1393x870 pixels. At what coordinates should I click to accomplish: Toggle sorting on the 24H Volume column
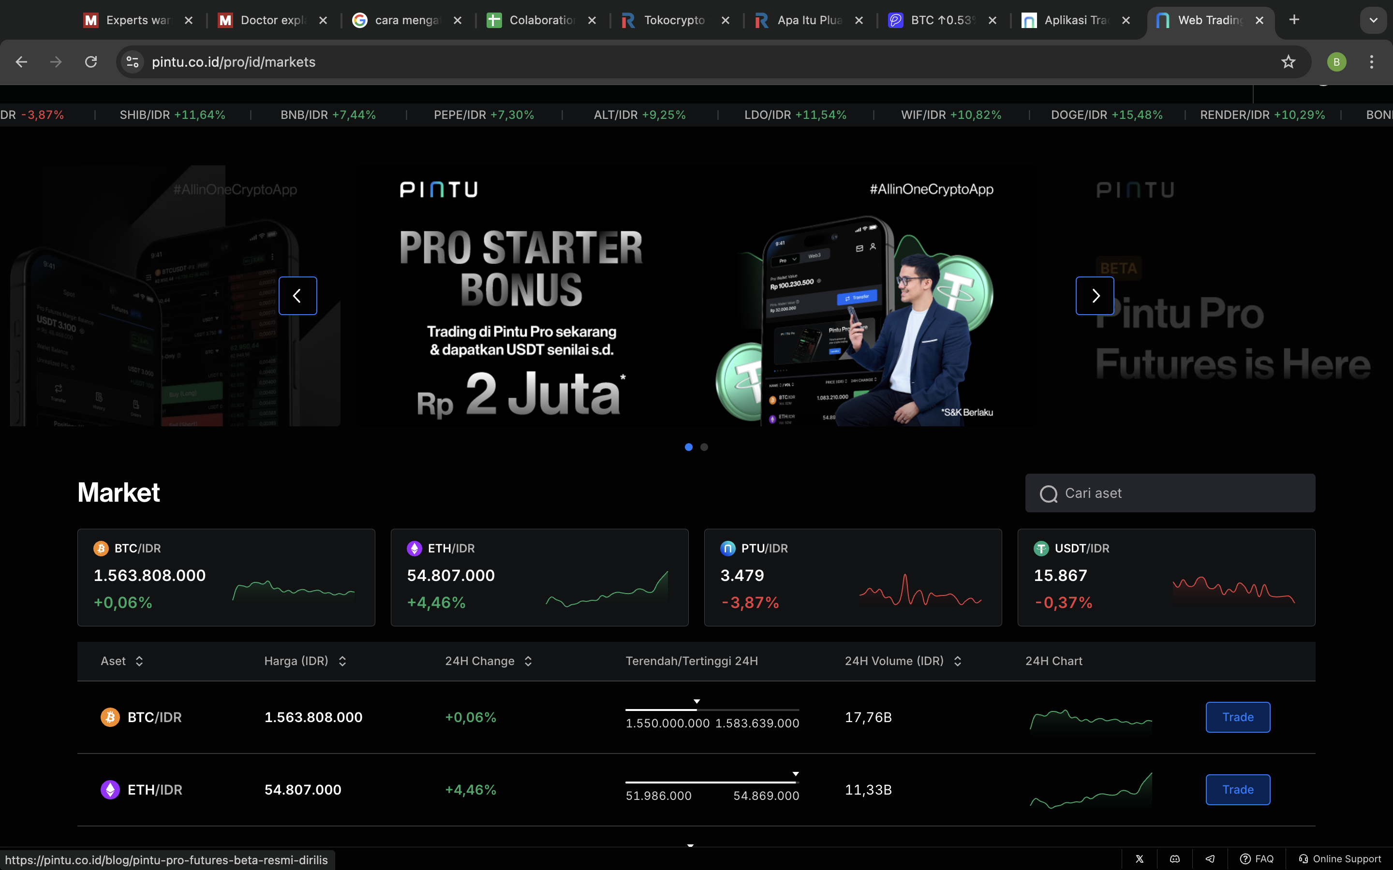click(x=958, y=661)
